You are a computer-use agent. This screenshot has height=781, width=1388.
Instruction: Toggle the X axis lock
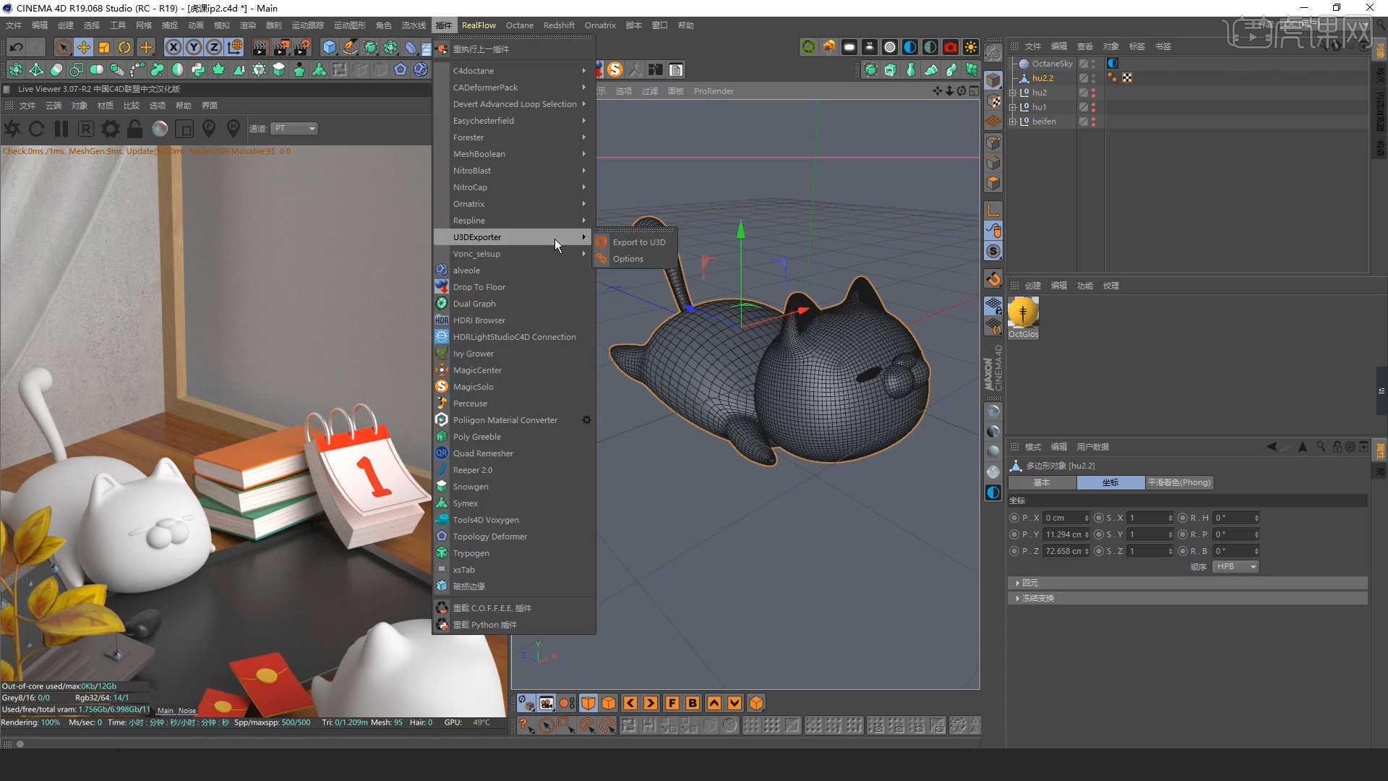pos(173,48)
